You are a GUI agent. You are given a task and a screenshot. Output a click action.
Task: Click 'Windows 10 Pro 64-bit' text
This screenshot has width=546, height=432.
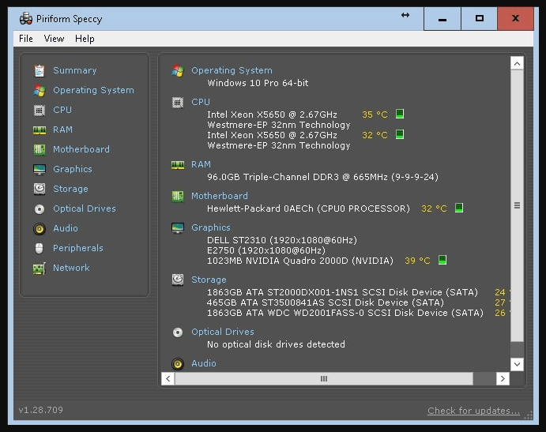click(x=258, y=83)
